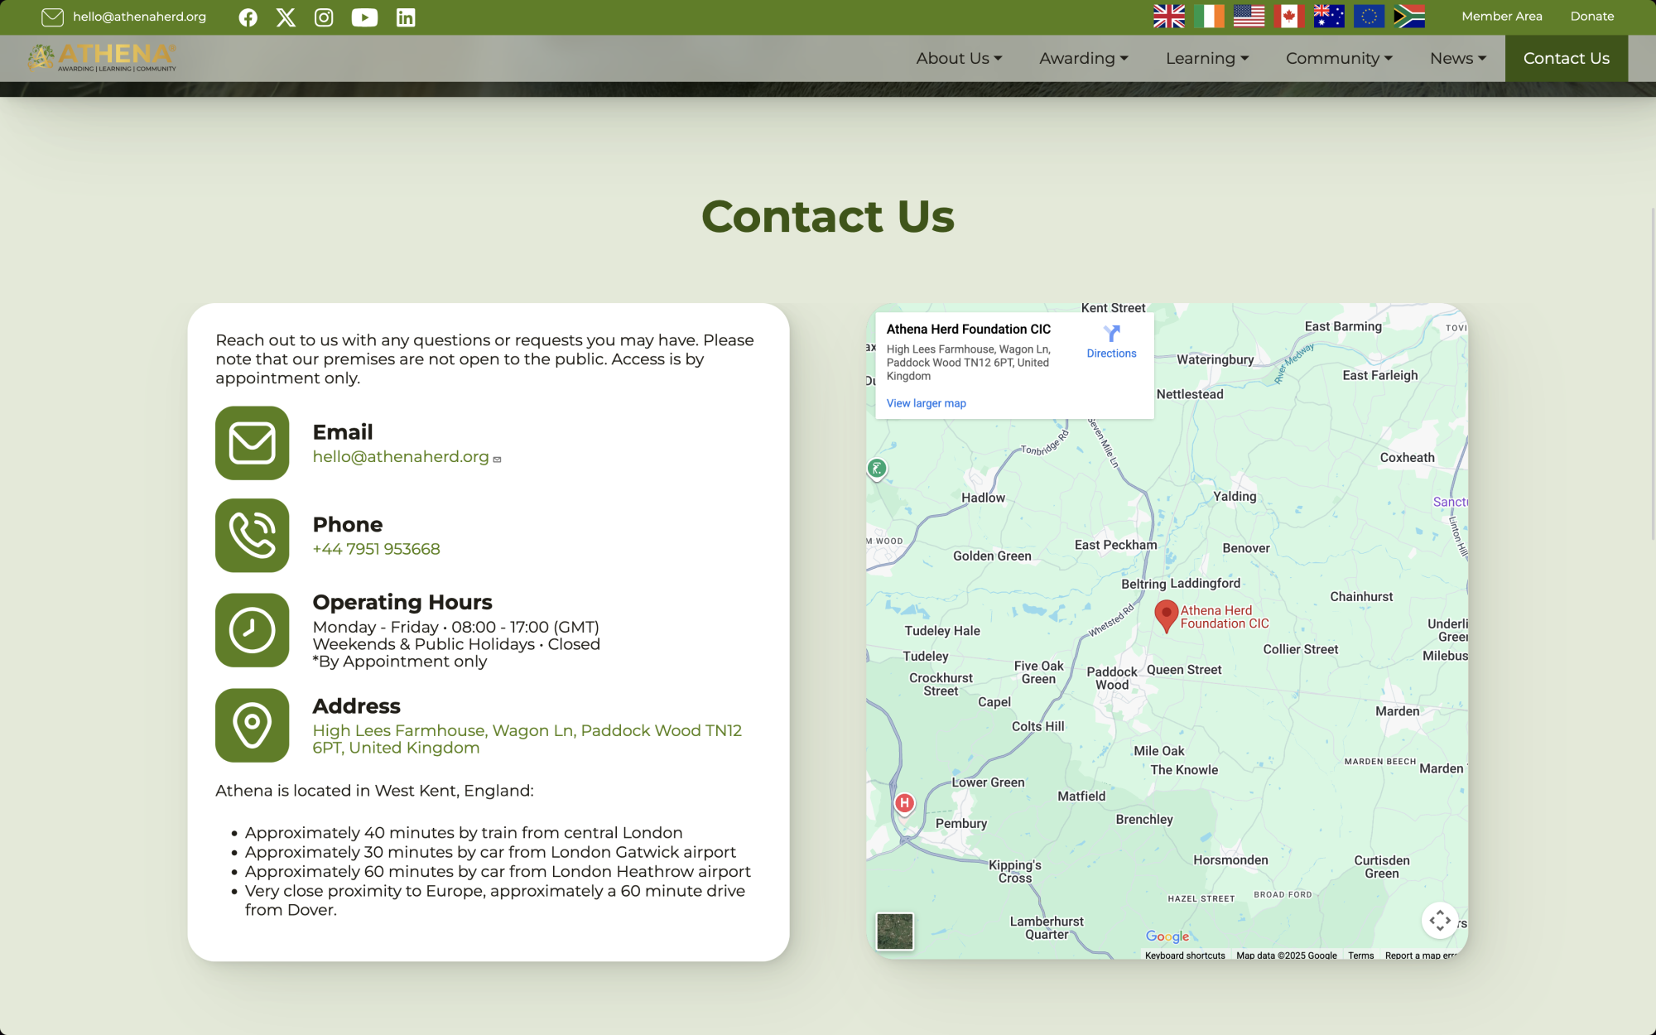The width and height of the screenshot is (1656, 1035).
Task: Click the Golden Green label on map
Action: [x=992, y=556]
